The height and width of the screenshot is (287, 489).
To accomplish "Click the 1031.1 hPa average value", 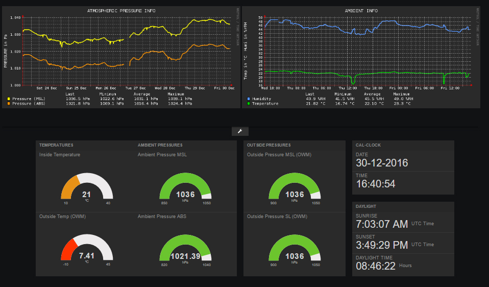I will coord(146,99).
